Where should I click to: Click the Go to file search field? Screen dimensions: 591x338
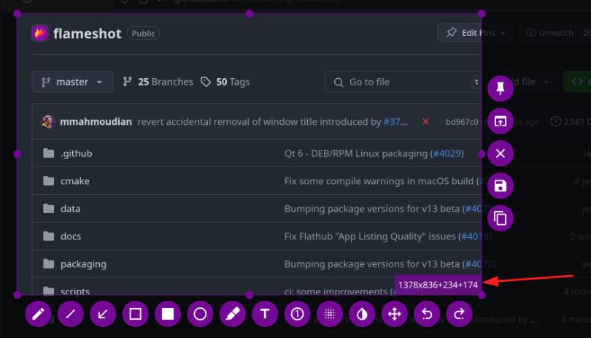406,82
